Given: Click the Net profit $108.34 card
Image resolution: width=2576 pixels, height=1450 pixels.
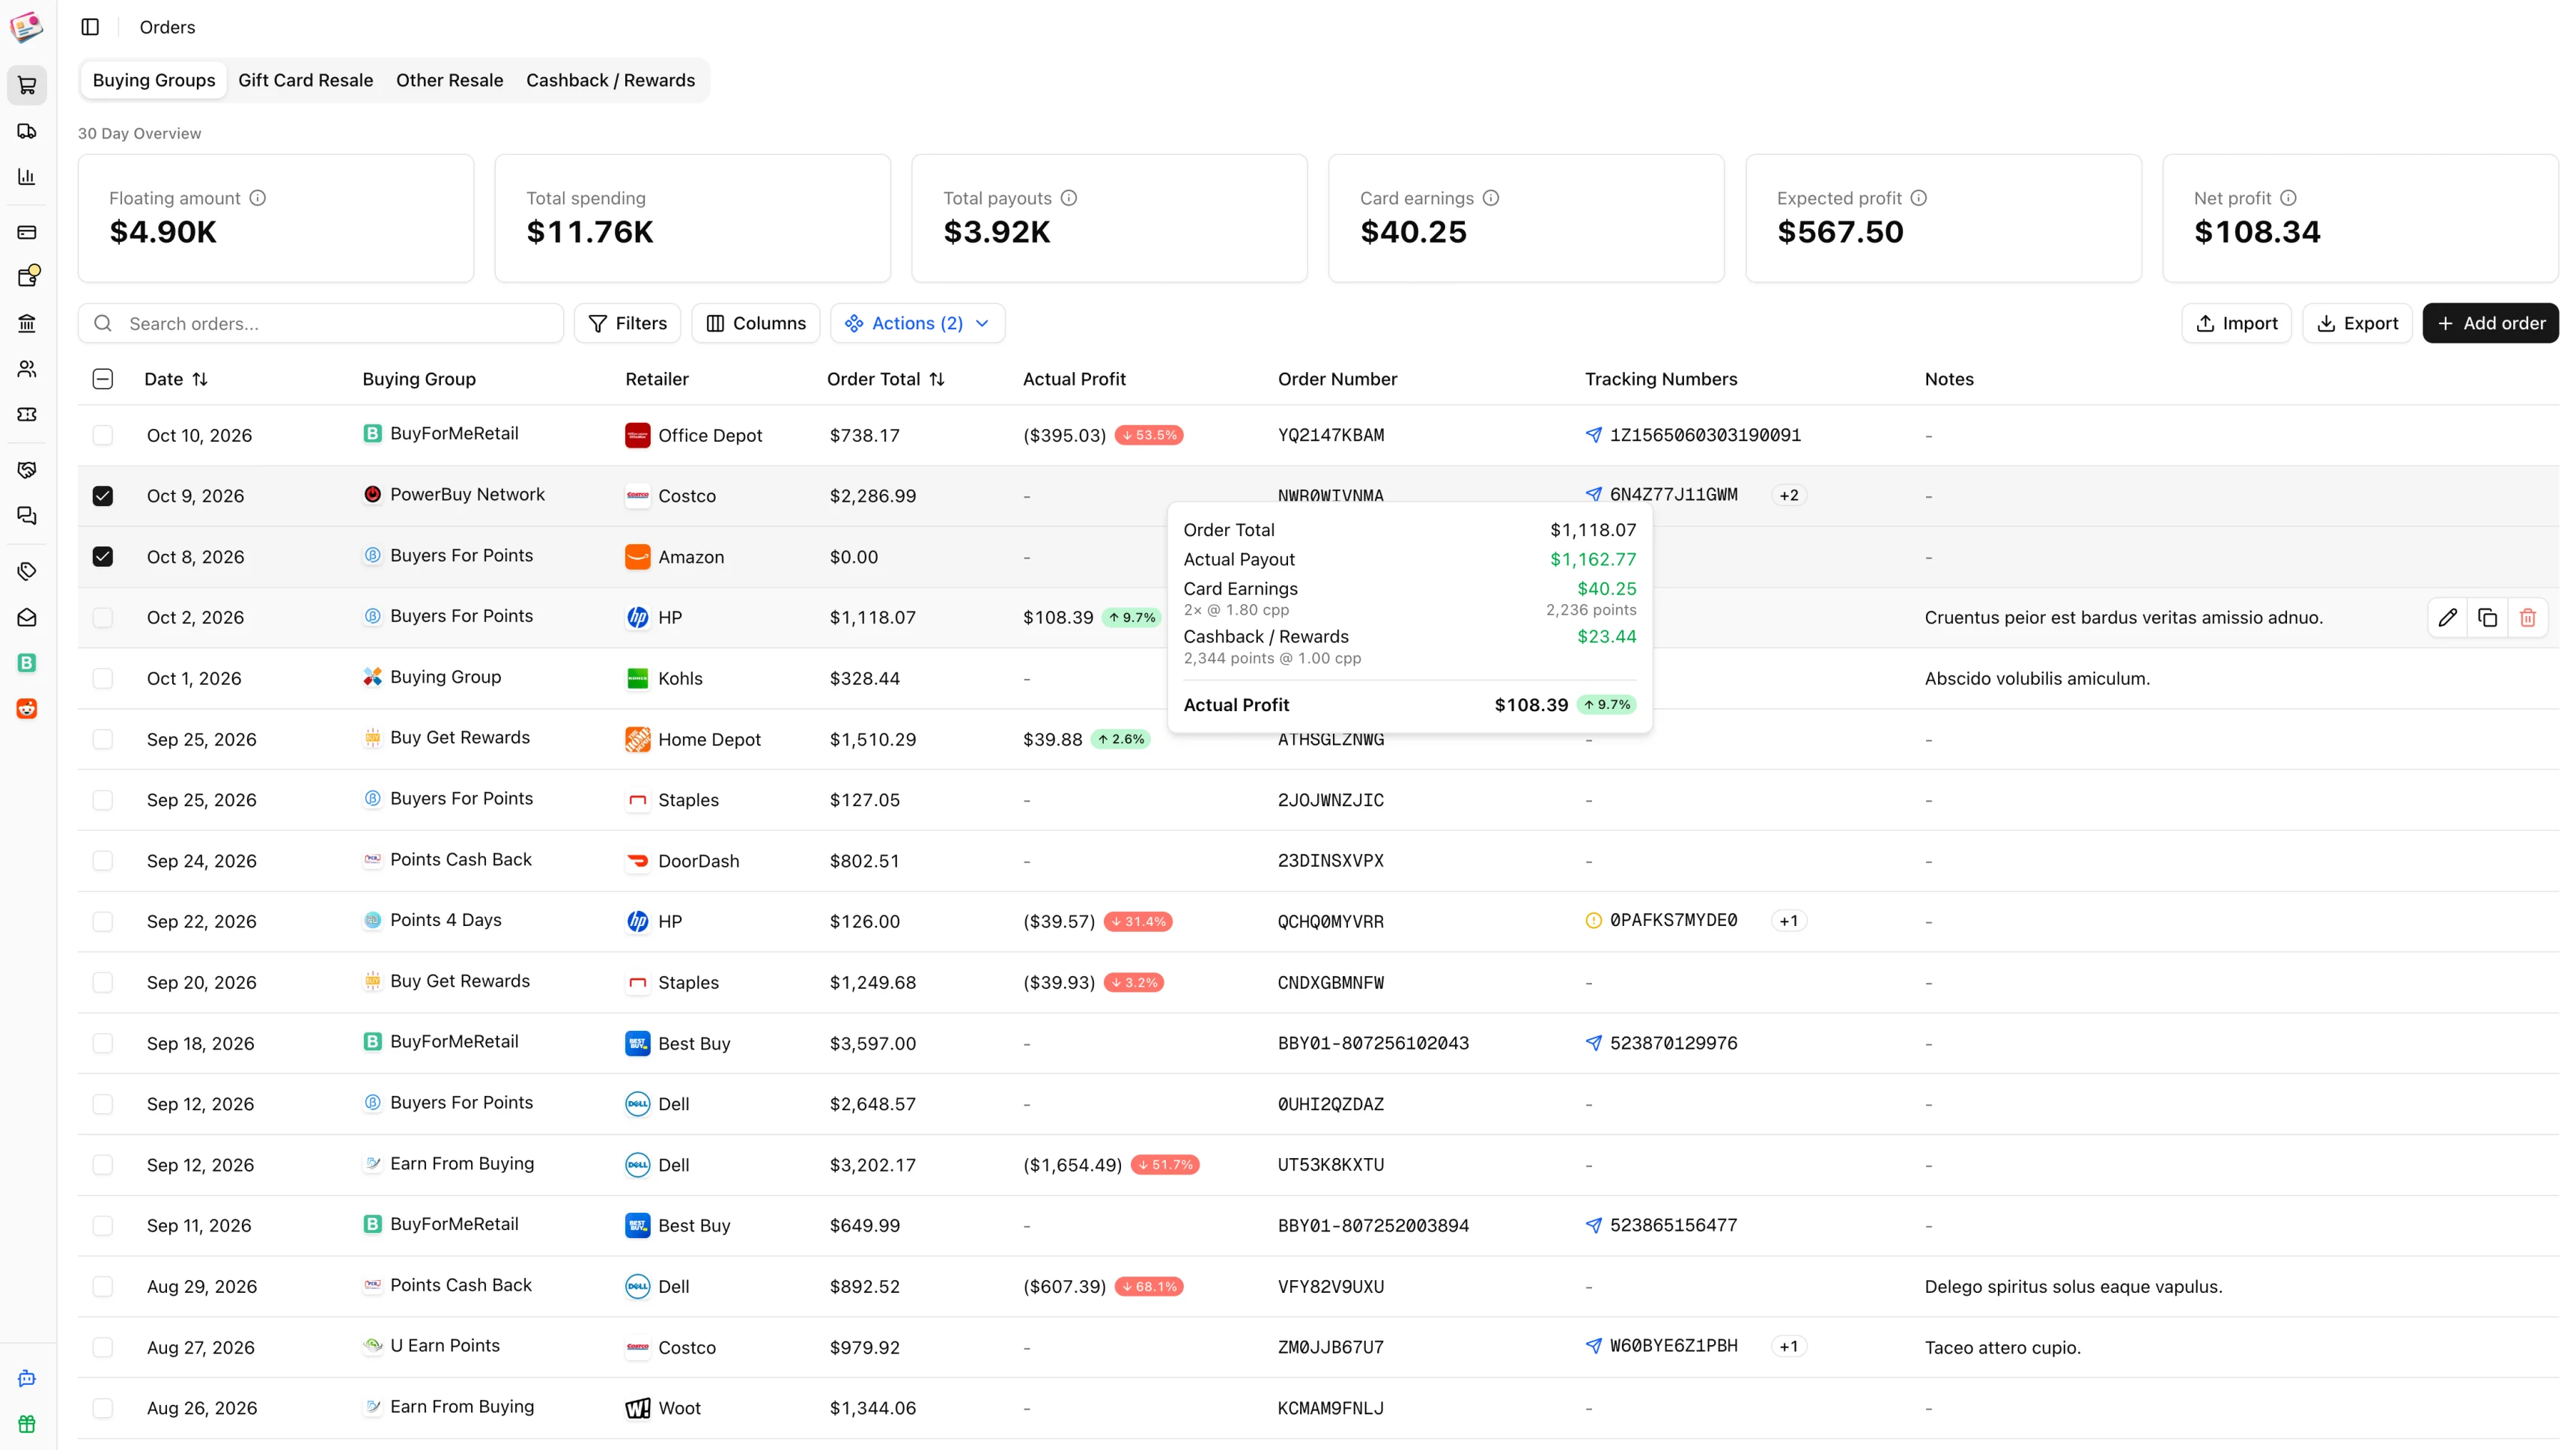Looking at the screenshot, I should tap(2360, 218).
